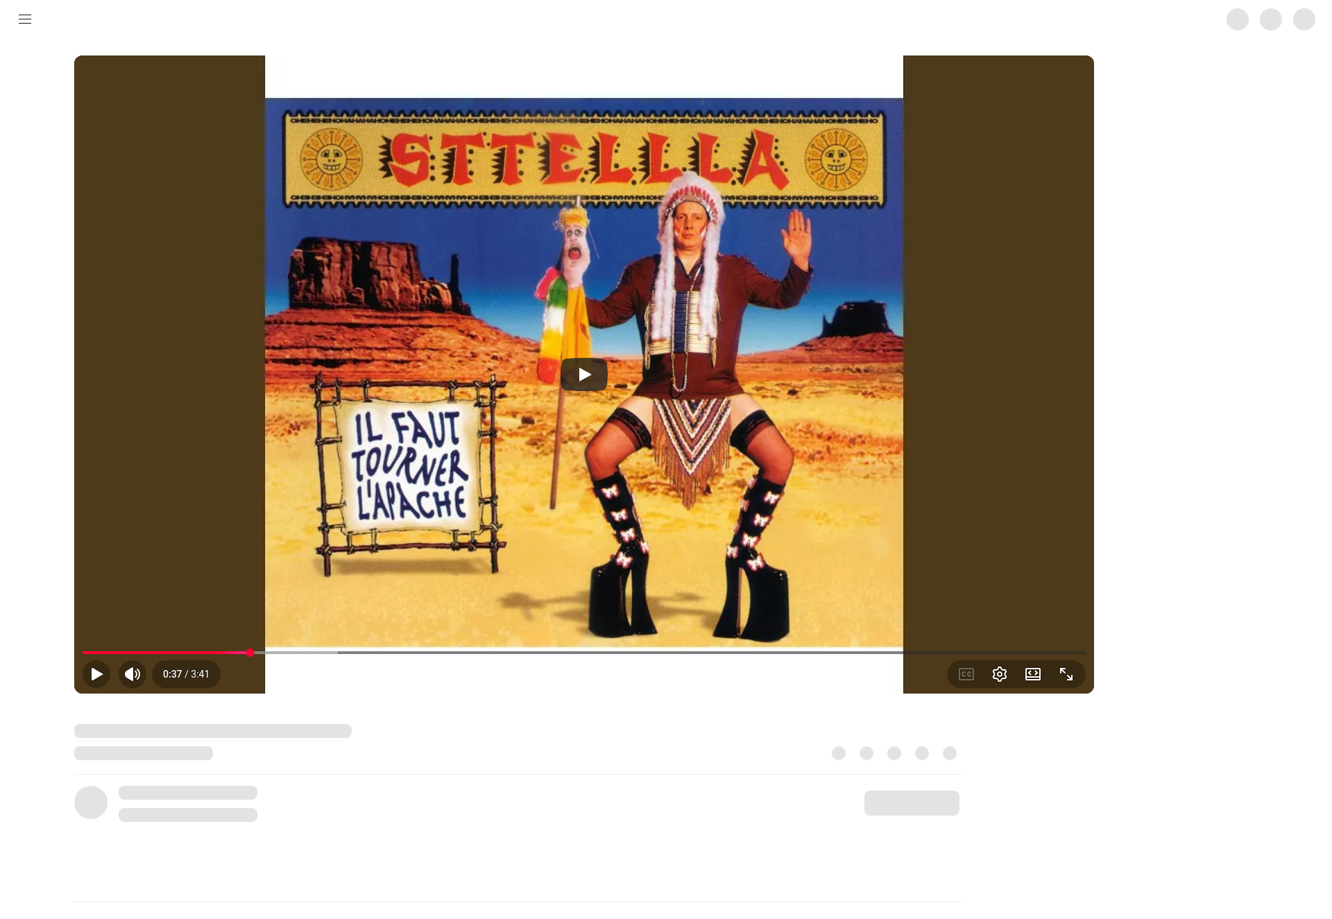This screenshot has height=919, width=1332.
Task: Click the middle circular header placeholder
Action: [1271, 19]
